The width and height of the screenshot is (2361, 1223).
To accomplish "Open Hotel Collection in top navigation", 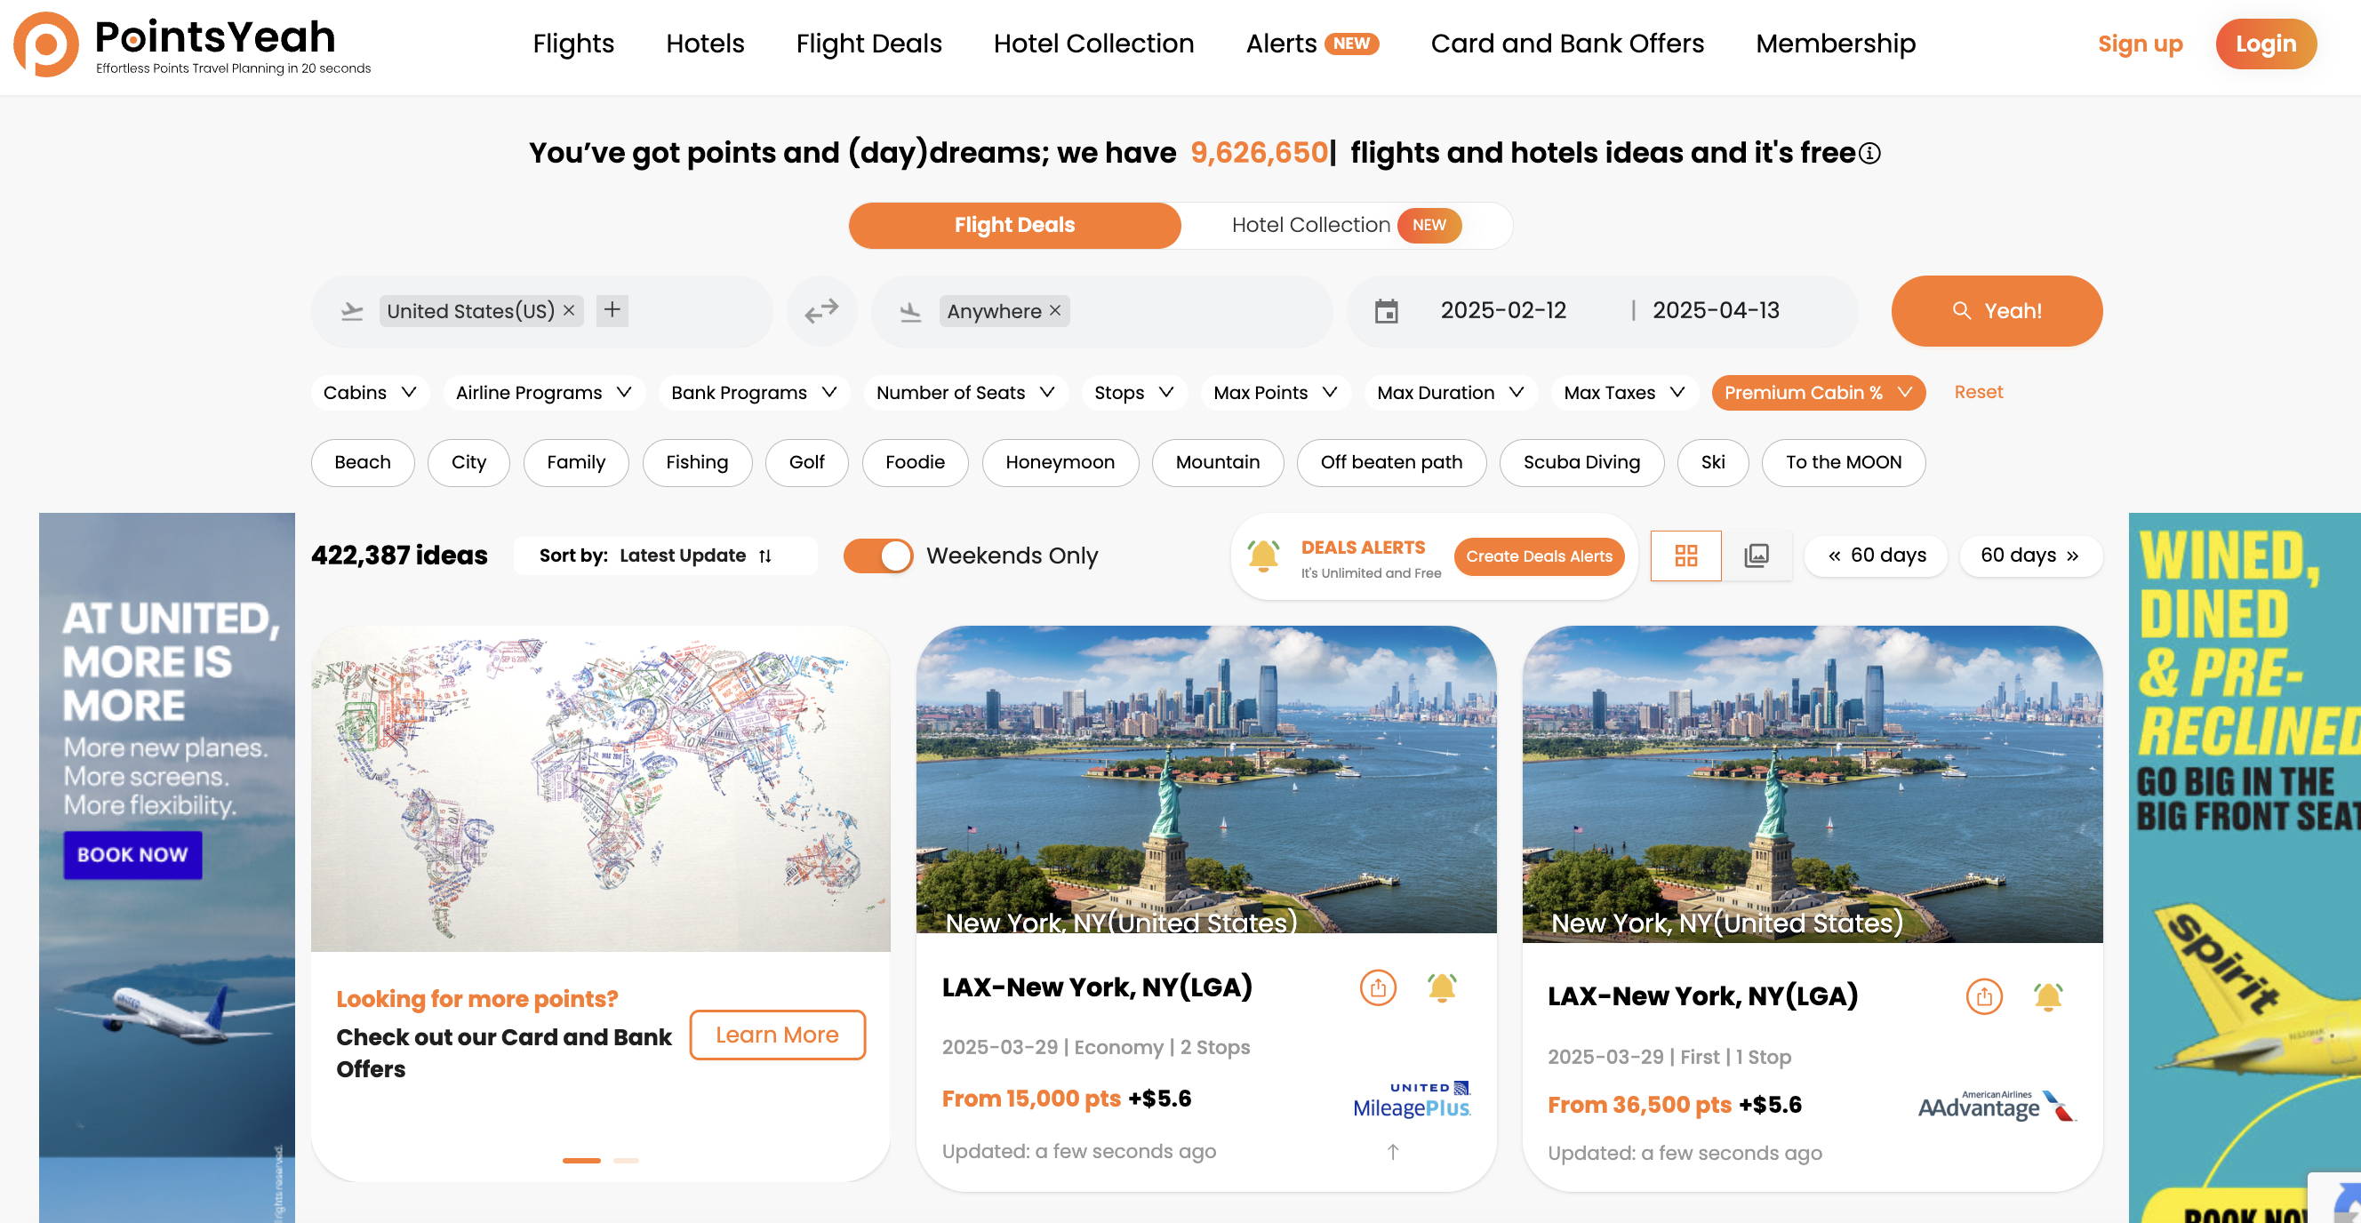I will [x=1093, y=44].
